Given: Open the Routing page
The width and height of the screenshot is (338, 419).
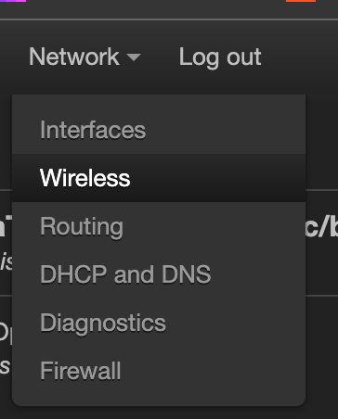Looking at the screenshot, I should click(159, 226).
